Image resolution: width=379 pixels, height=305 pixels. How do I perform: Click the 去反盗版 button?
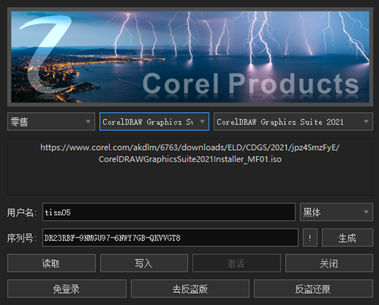click(190, 288)
